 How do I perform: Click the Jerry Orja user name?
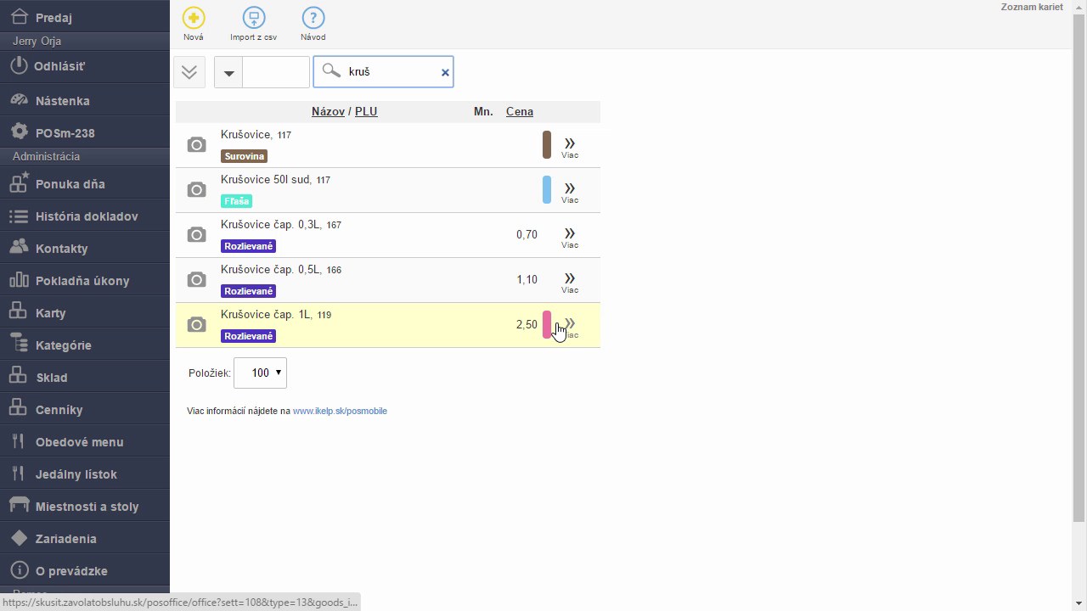(37, 41)
